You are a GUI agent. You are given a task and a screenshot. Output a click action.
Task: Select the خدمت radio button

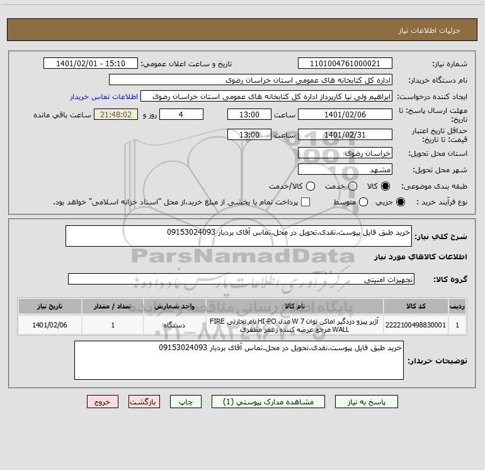353,186
